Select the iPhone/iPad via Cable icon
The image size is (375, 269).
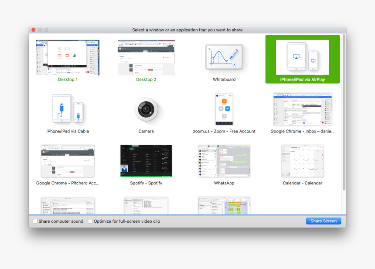[x=68, y=109]
